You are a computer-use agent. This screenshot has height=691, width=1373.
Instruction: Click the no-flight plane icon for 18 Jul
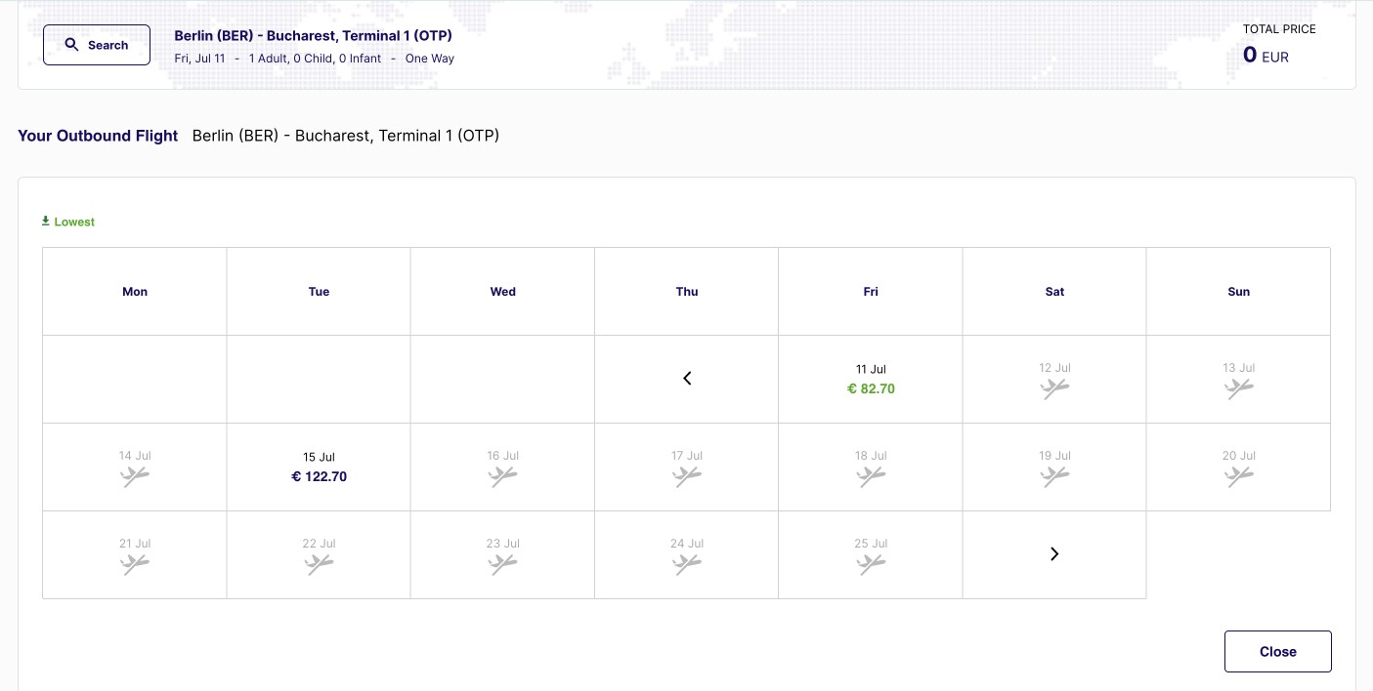(871, 477)
